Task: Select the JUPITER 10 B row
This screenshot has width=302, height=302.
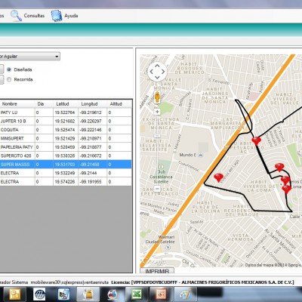Action: tap(66, 121)
